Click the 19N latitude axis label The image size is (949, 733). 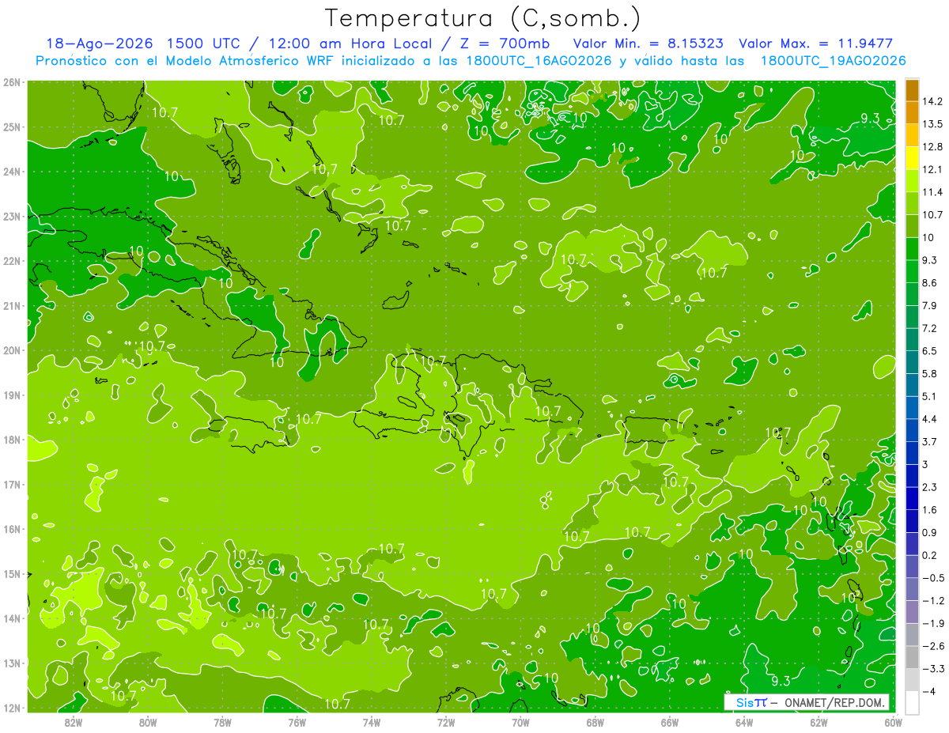coord(12,395)
